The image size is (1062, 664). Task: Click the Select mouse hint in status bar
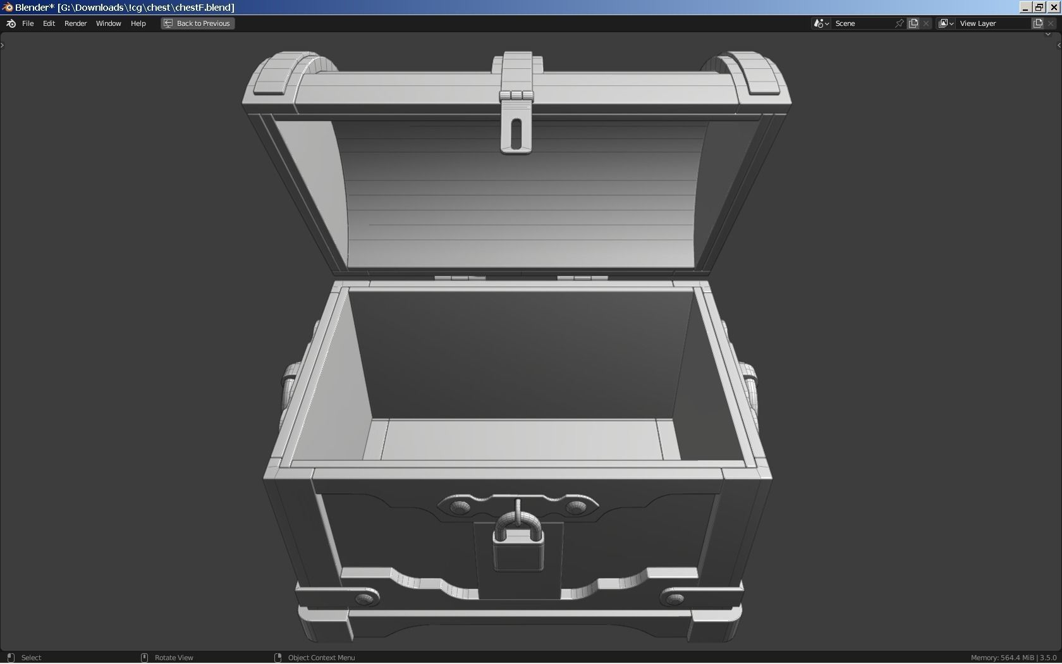[24, 658]
